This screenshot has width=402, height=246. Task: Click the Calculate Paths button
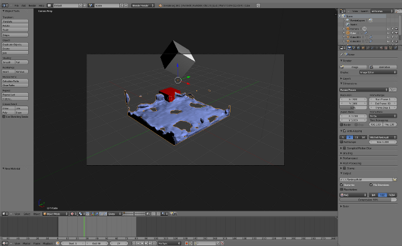tap(15, 81)
